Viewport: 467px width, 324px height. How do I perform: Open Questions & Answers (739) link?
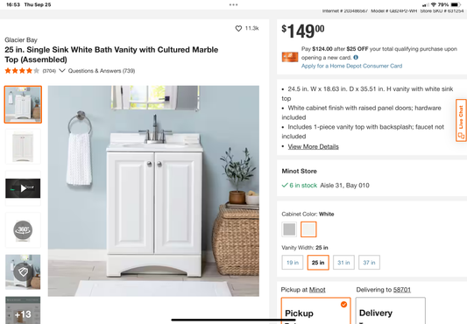(x=102, y=71)
